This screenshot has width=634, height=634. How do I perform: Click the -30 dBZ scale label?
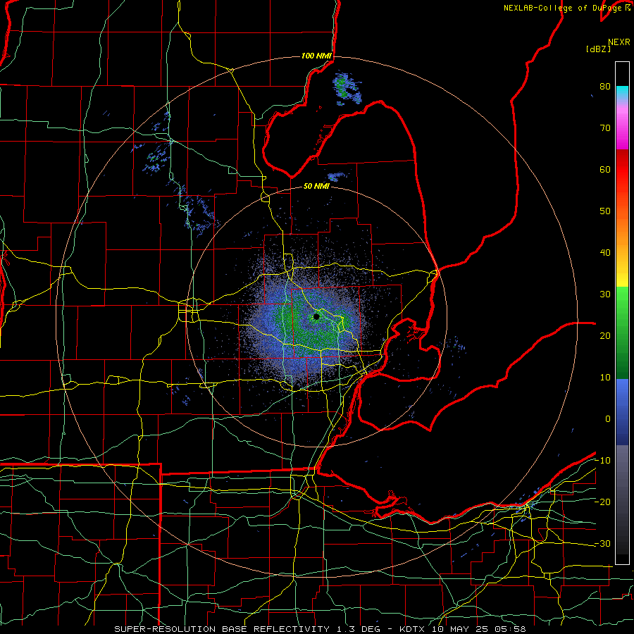[602, 544]
